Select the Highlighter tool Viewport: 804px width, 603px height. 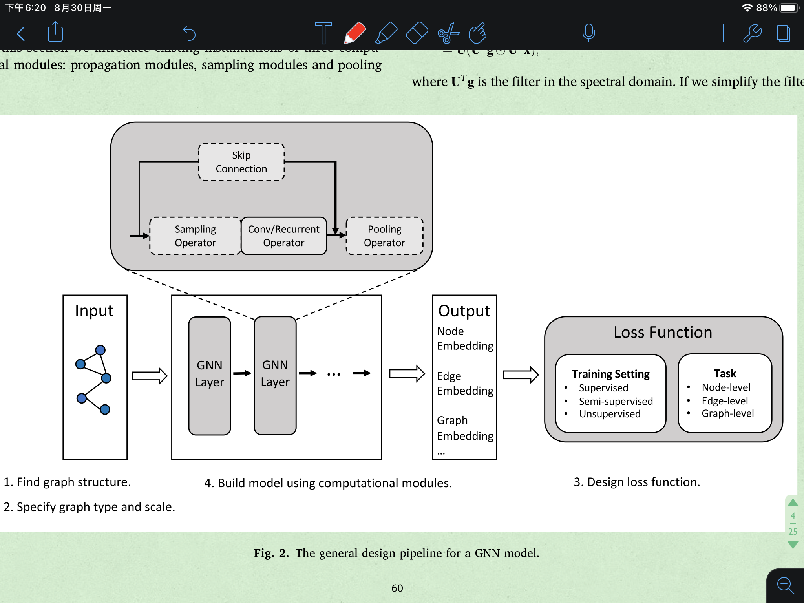pyautogui.click(x=386, y=33)
